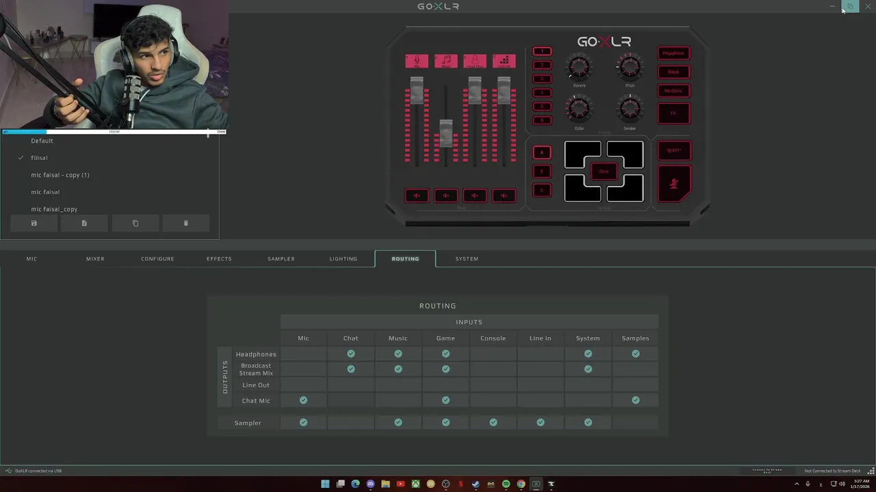Enable Mic routing to Line Out

pos(303,385)
